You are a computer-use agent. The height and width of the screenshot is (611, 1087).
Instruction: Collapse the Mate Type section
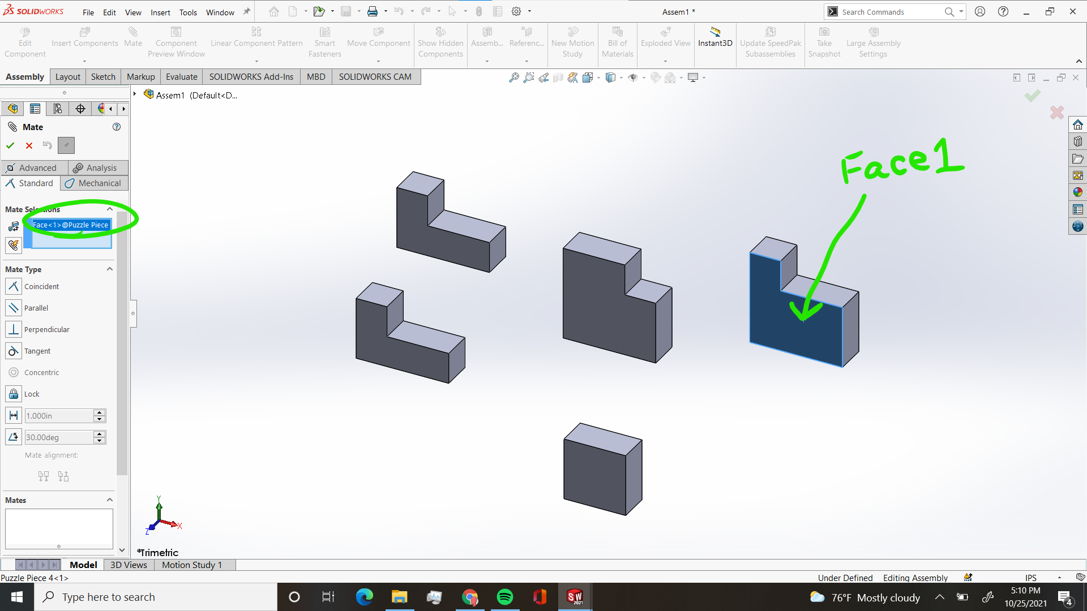point(109,269)
